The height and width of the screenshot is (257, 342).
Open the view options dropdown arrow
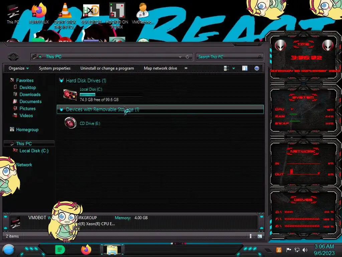click(233, 68)
